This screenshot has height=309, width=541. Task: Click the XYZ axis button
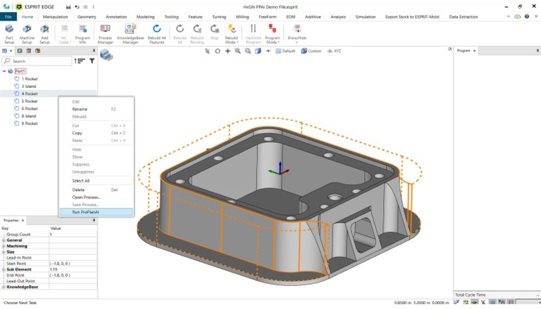(x=334, y=51)
